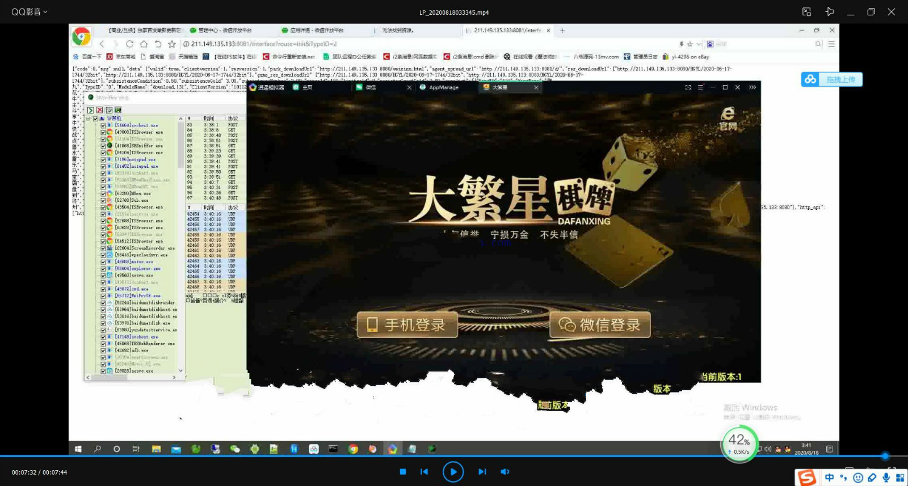This screenshot has width=908, height=486.
Task: Go to the browser home page icon
Action: pyautogui.click(x=144, y=44)
